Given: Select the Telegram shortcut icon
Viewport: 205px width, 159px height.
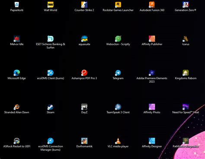Looking at the screenshot, I should click(118, 73).
